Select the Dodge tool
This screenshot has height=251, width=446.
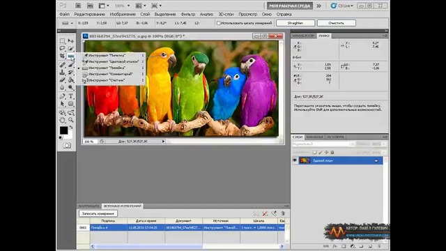tap(71, 87)
